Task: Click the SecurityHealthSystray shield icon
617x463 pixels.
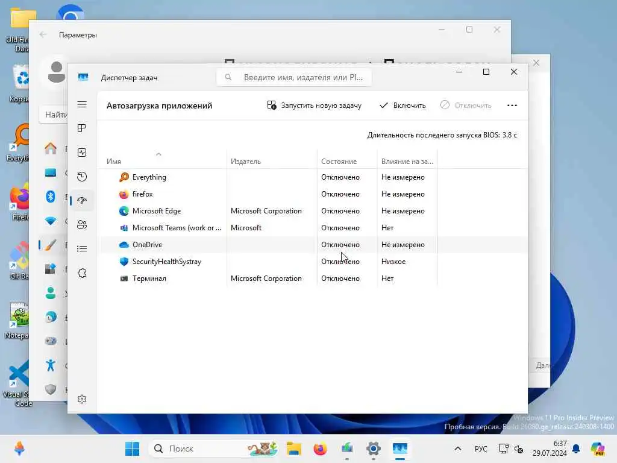Action: [x=124, y=262]
